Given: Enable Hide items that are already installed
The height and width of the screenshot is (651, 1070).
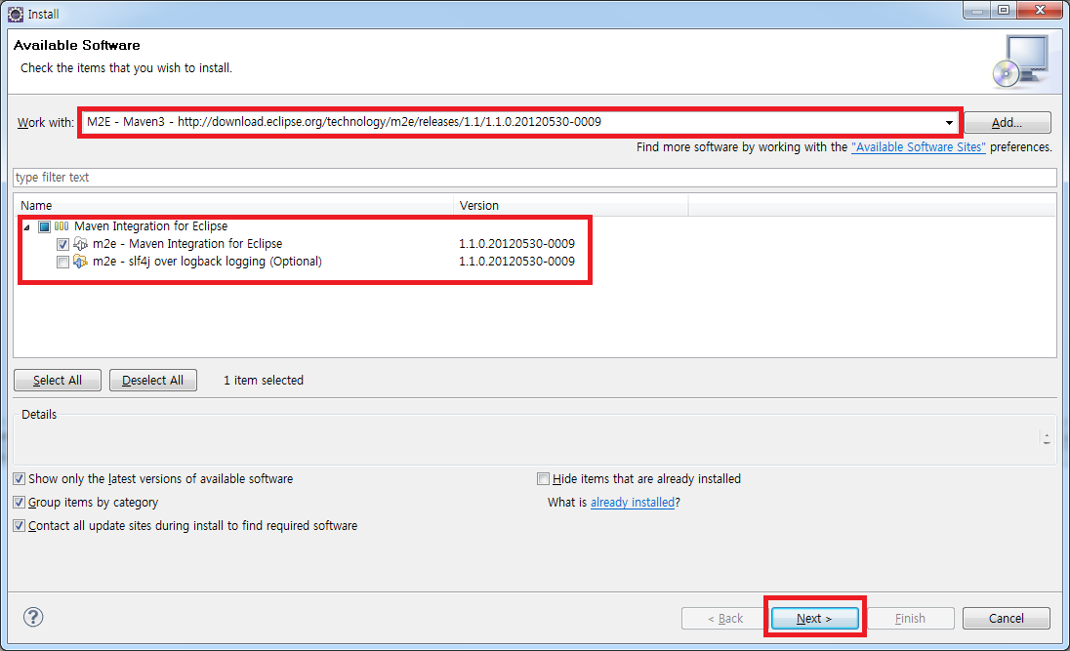Looking at the screenshot, I should (544, 479).
